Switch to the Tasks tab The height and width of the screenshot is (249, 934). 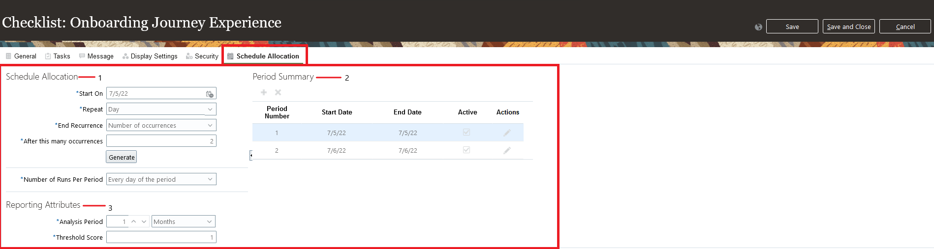coord(58,56)
